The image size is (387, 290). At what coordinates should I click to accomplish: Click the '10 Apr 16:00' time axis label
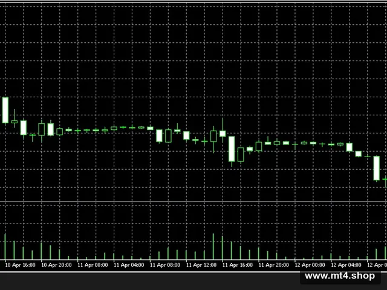pos(20,265)
